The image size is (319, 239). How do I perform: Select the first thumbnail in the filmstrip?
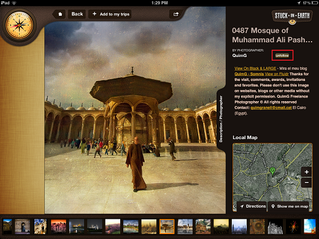7,226
